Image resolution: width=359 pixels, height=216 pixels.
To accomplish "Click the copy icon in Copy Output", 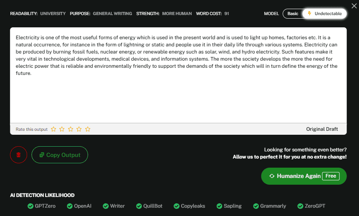I will 42,155.
